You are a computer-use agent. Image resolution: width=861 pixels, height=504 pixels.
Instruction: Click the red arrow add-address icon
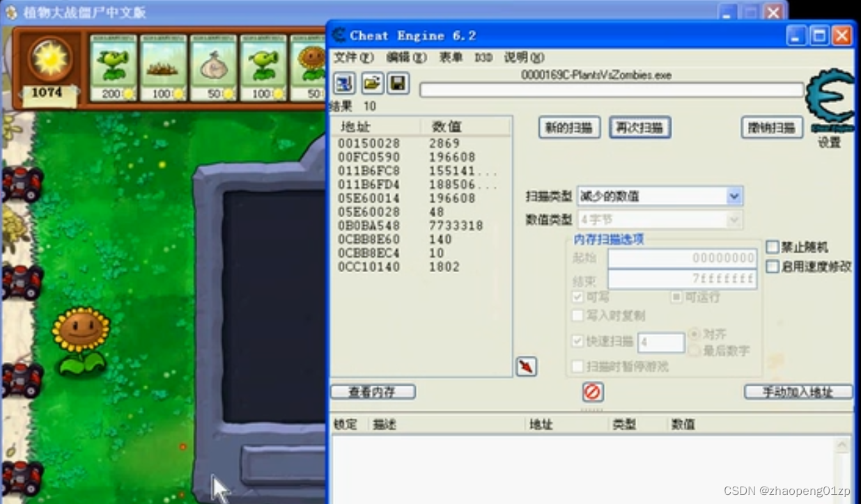[x=526, y=366]
